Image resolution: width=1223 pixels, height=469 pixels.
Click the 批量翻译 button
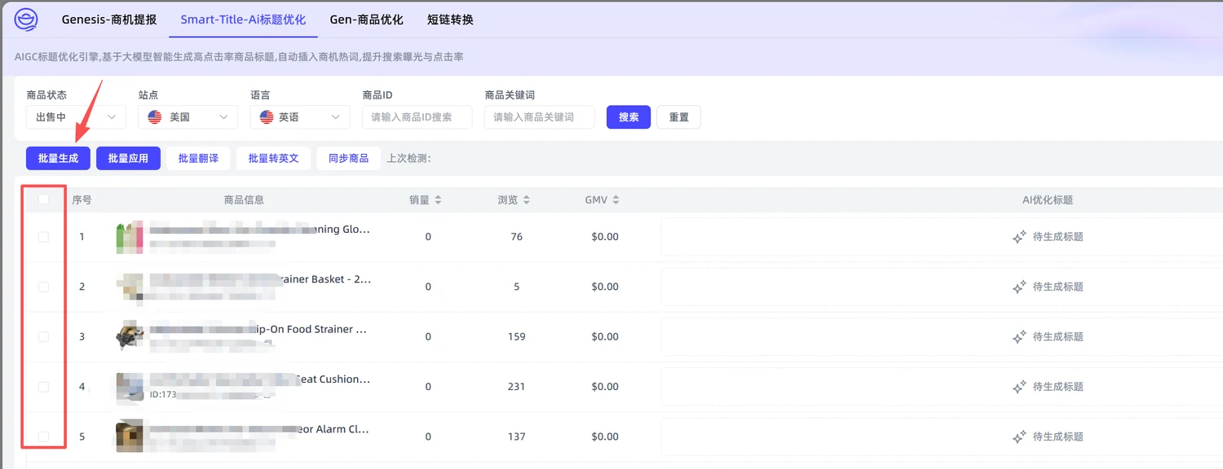click(198, 159)
